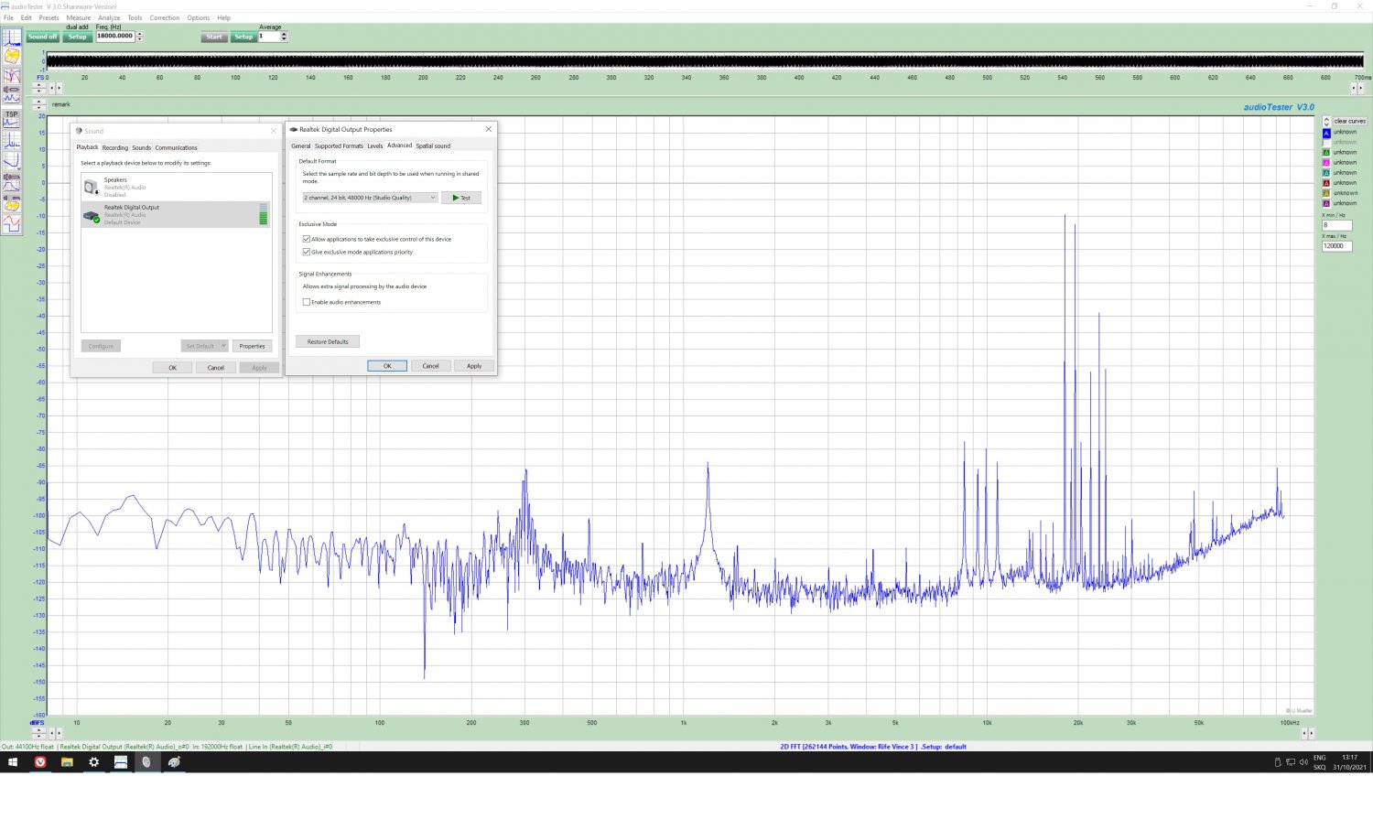Open the default format sample rate dropdown
Viewport: 1373px width, 830px height.
coord(370,198)
